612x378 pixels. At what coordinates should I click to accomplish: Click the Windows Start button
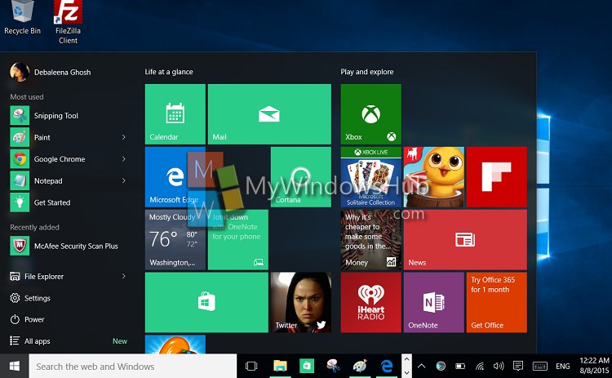15,367
